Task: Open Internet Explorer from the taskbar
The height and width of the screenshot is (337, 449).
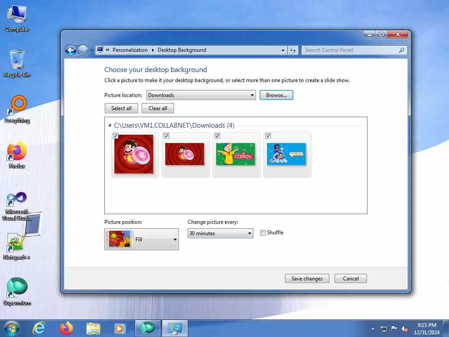Action: point(39,328)
